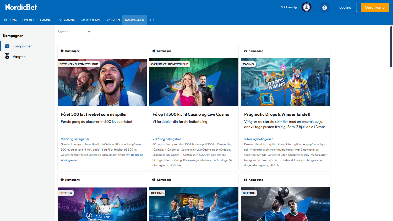Click gift icon on Casino velkomsttilbud card

tap(154, 51)
